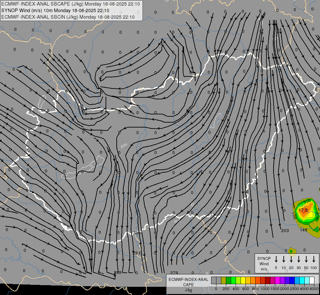Click the 200 tick label on CAPE scale
320x295 pixels.
pyautogui.click(x=226, y=289)
